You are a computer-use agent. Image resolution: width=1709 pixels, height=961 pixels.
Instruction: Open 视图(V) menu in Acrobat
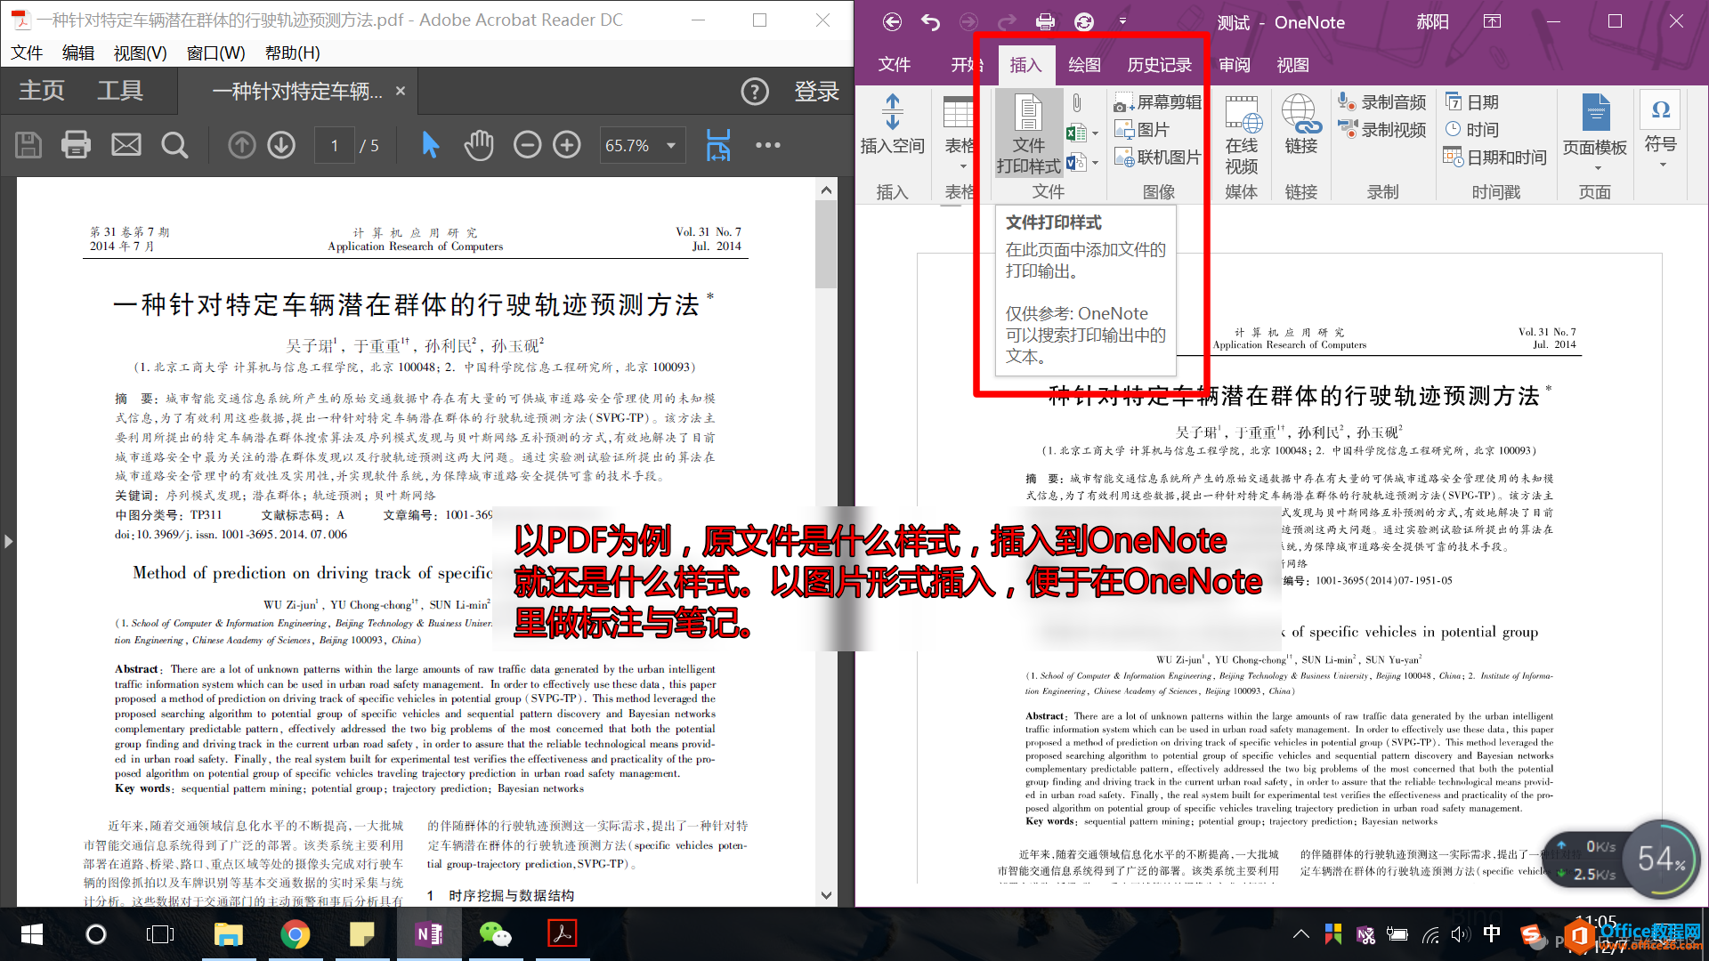coord(140,53)
